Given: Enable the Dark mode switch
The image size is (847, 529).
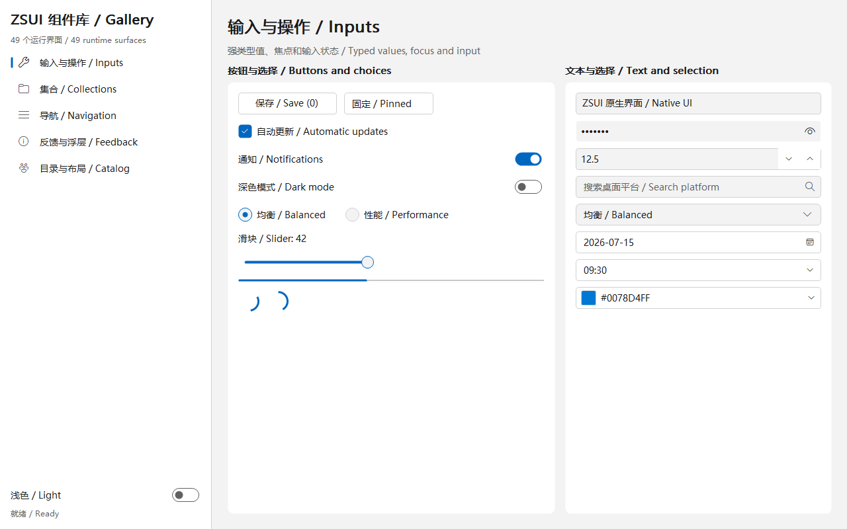Looking at the screenshot, I should tap(528, 186).
